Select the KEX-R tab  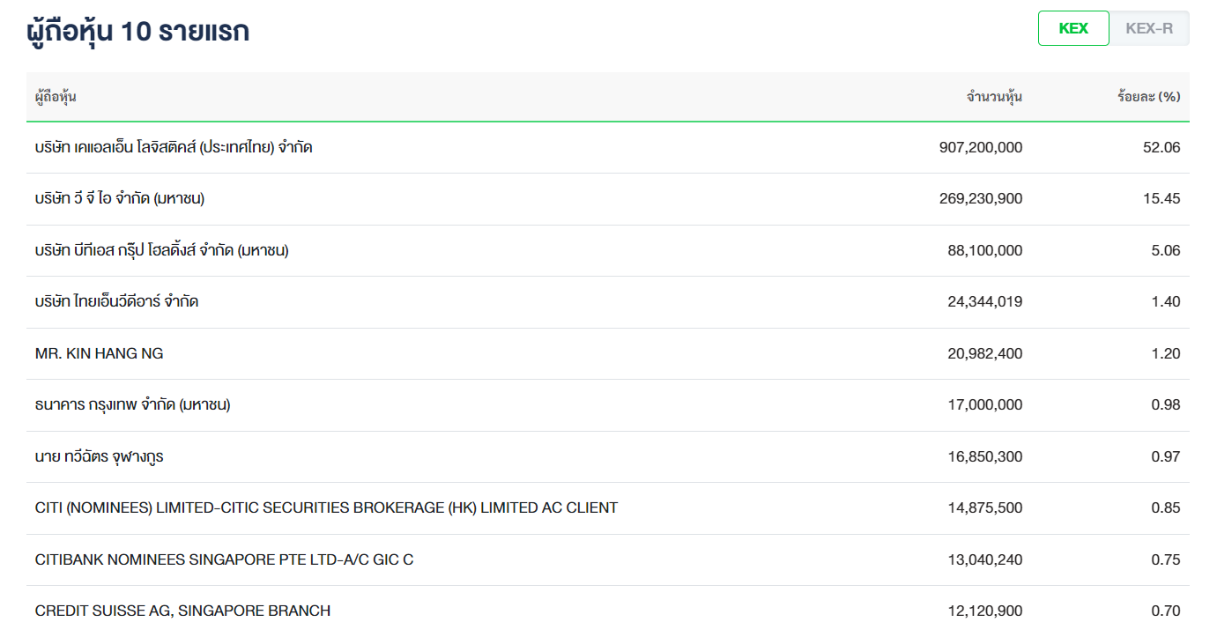(1149, 28)
